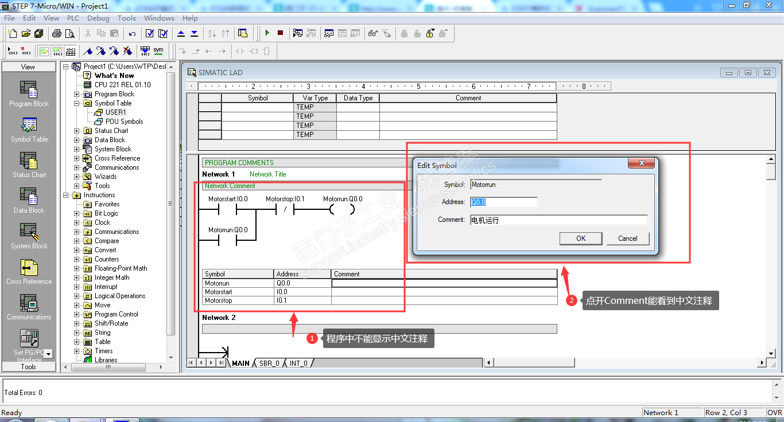Close the Edit Symbol dialog with X

click(x=642, y=163)
